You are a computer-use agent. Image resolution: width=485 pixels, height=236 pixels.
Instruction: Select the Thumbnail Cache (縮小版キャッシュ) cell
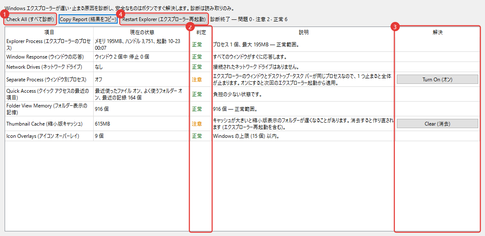click(49, 123)
